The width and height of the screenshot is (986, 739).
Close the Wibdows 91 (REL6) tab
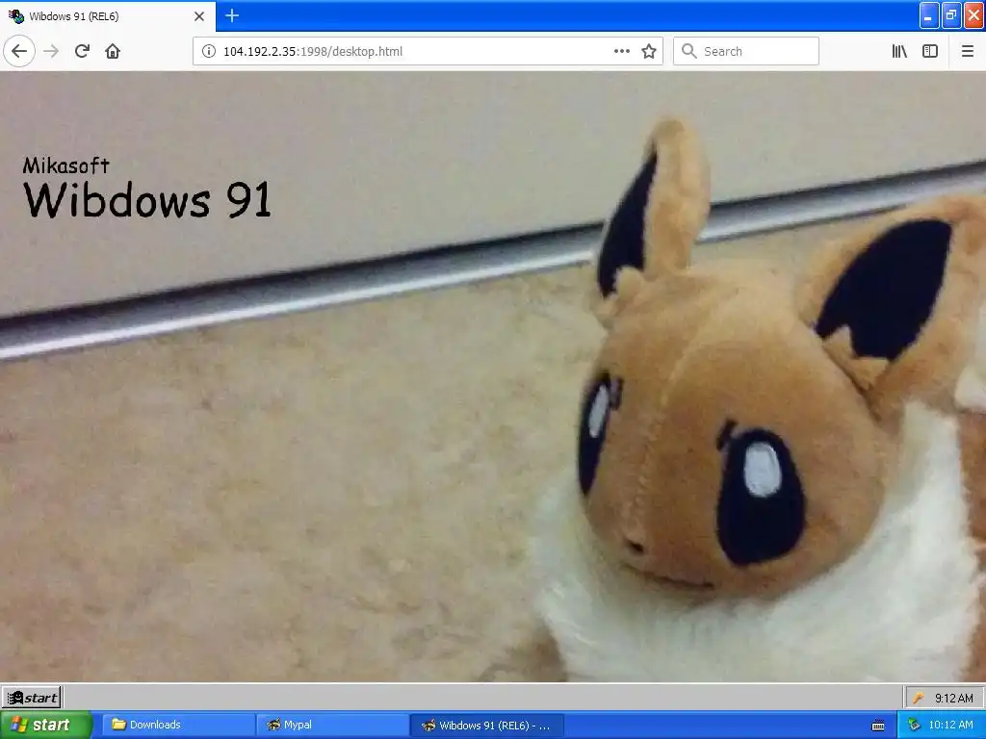coord(198,16)
